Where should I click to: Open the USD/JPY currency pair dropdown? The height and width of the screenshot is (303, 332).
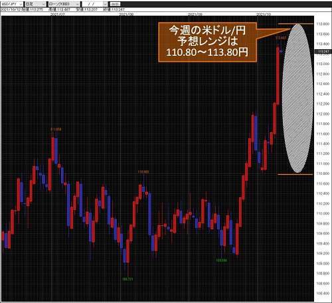[x=12, y=4]
